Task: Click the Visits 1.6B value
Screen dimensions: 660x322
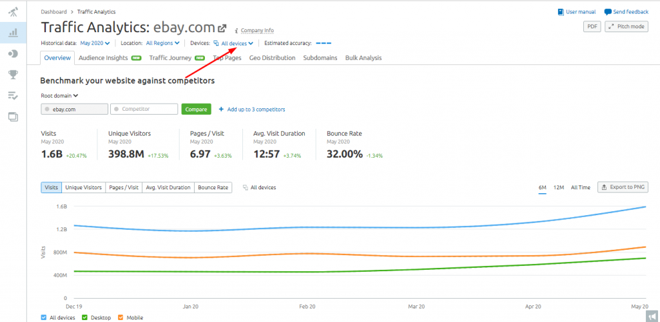Action: click(x=52, y=155)
